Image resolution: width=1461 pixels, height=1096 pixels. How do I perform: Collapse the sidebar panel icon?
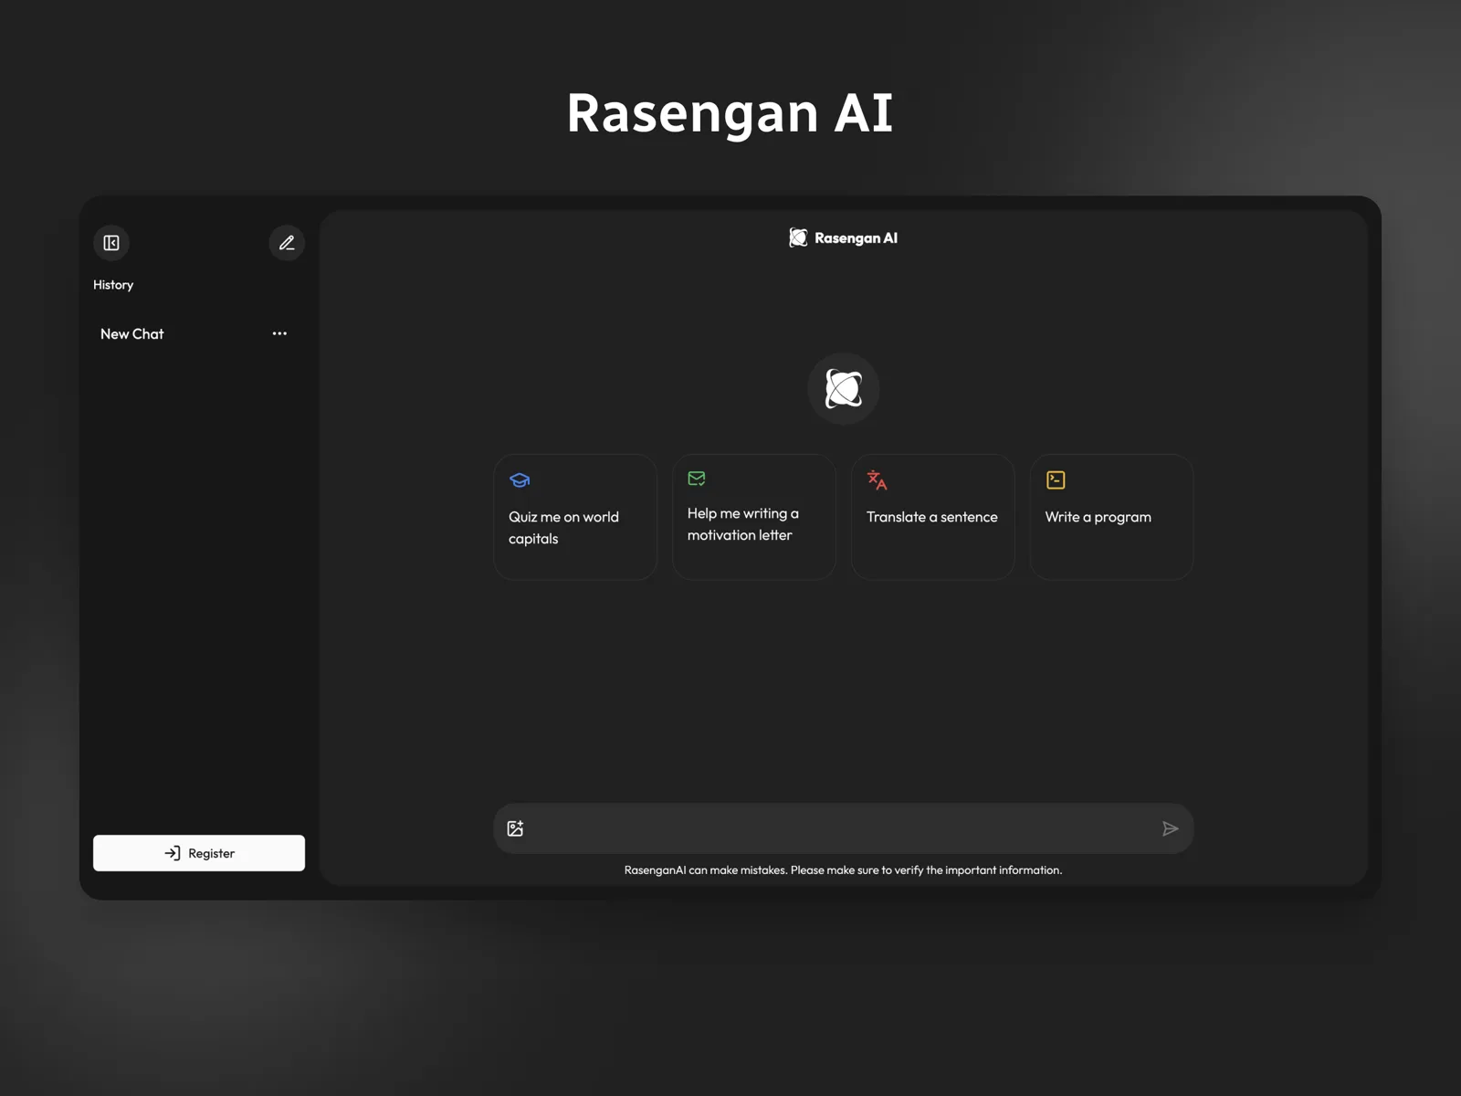click(x=111, y=243)
